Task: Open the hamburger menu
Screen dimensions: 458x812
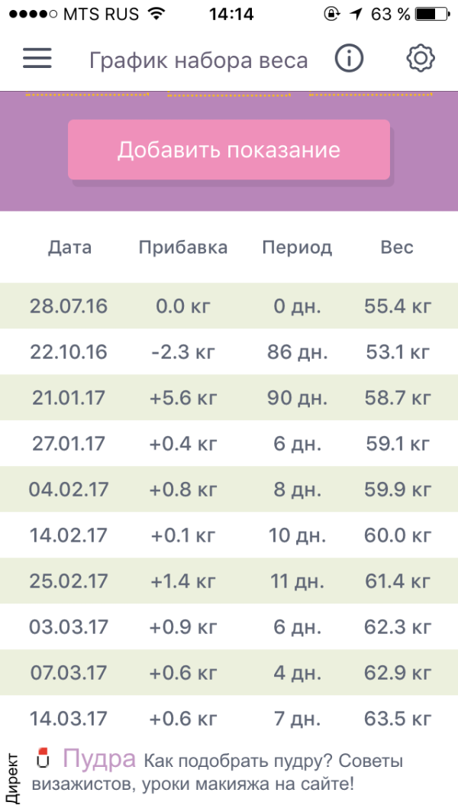Action: [37, 60]
